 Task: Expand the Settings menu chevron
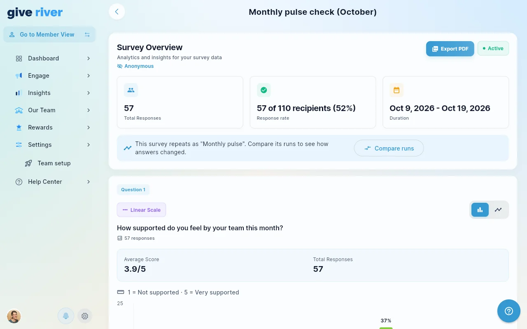click(89, 145)
